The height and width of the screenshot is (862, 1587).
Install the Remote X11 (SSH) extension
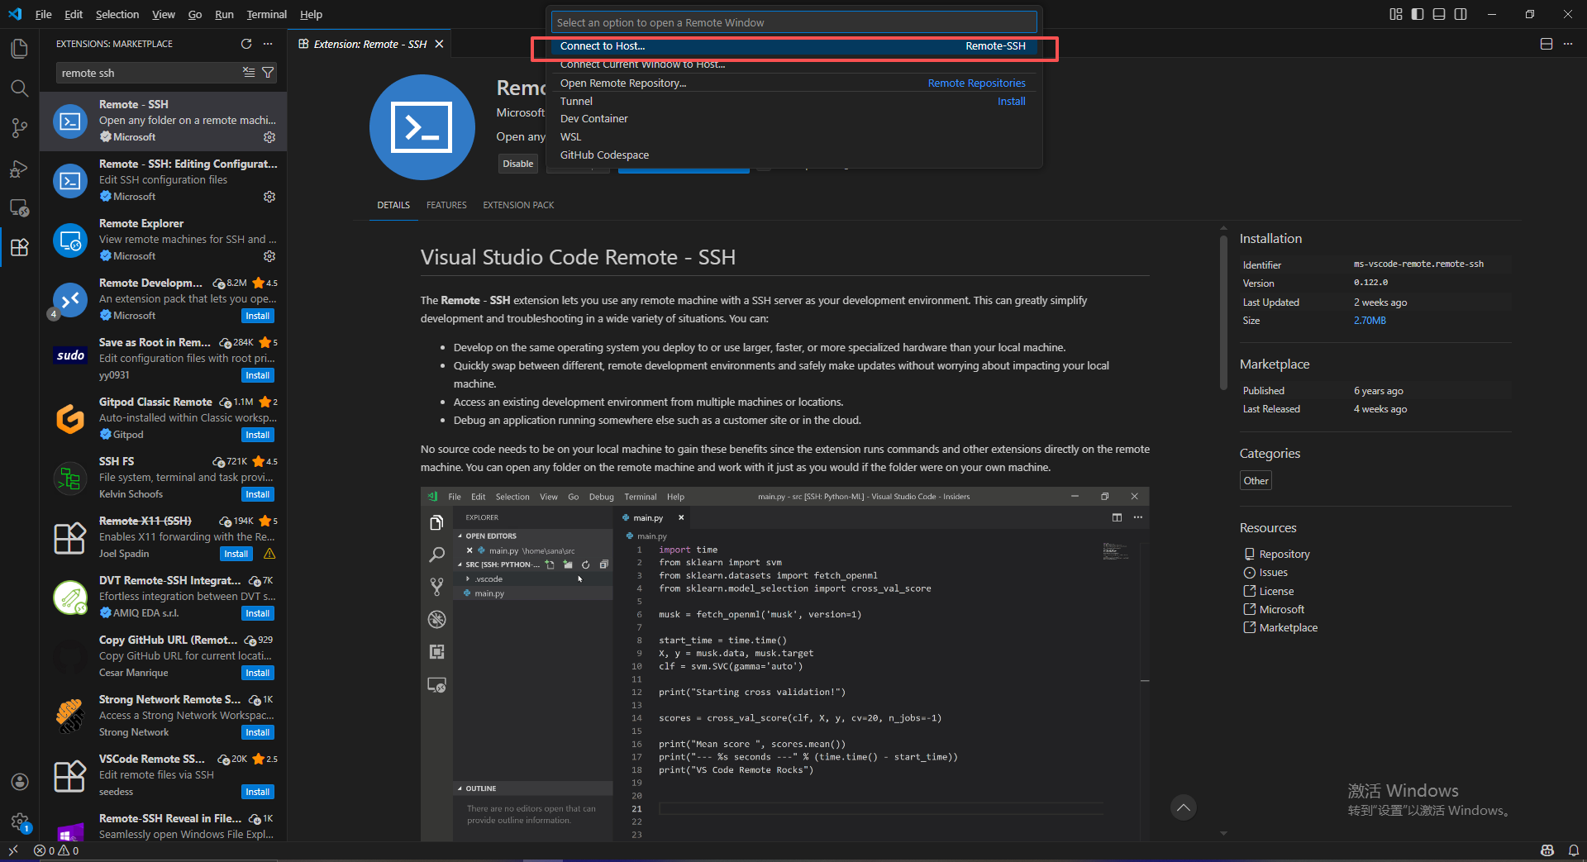point(236,554)
